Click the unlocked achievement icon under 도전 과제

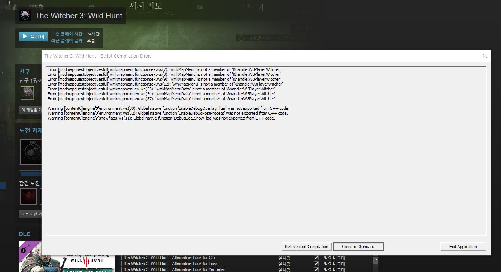[31, 151]
